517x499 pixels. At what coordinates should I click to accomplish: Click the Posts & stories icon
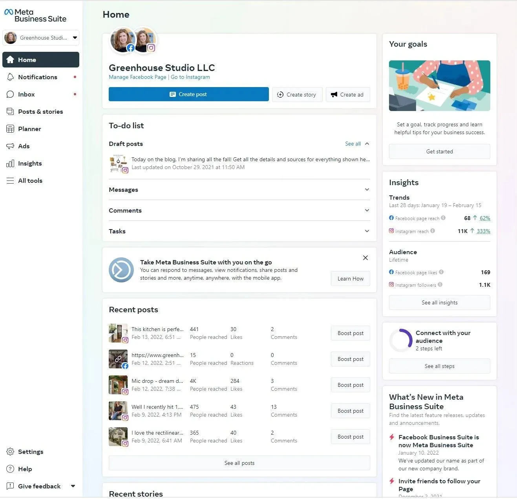click(10, 111)
